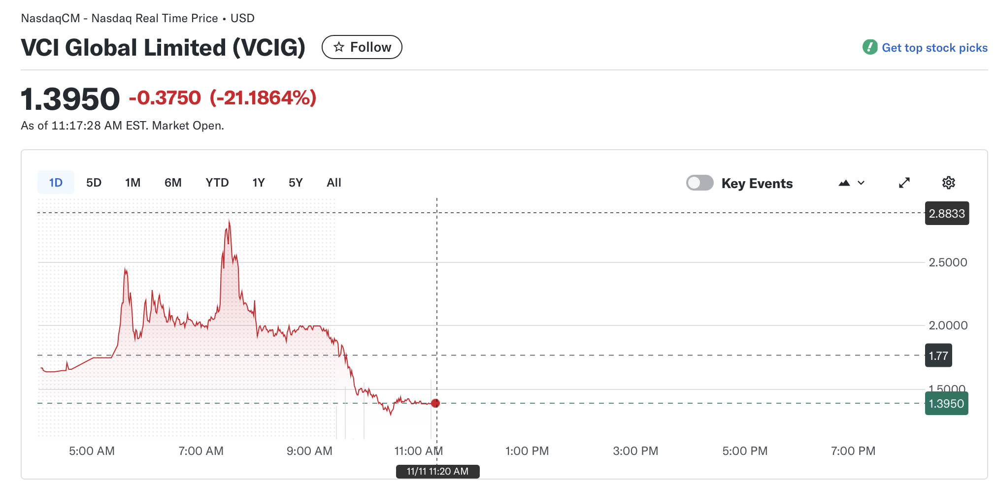The height and width of the screenshot is (483, 997).
Task: Click the mountain chart type icon
Action: click(x=844, y=183)
